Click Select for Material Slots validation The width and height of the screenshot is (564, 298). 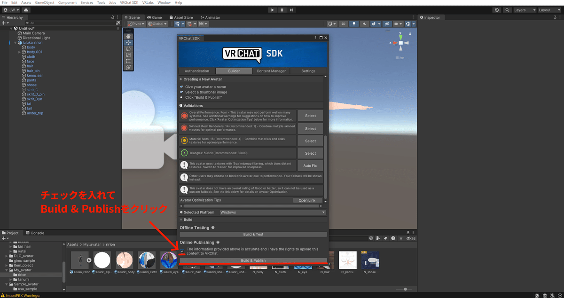[310, 141]
